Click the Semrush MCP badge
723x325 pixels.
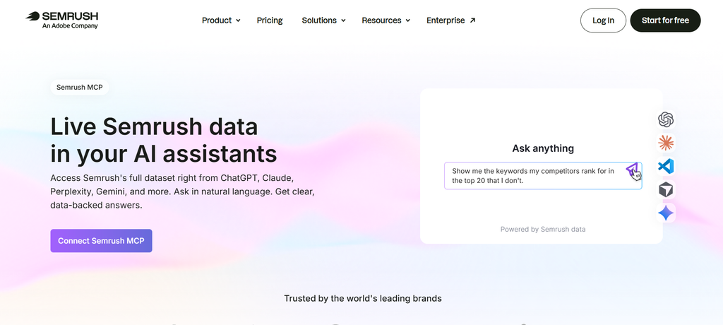(79, 87)
